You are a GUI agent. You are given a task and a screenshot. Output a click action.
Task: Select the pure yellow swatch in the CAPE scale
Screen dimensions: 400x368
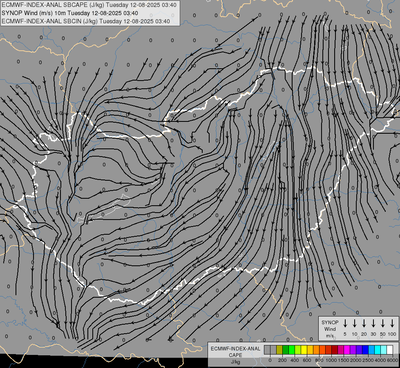click(x=304, y=350)
